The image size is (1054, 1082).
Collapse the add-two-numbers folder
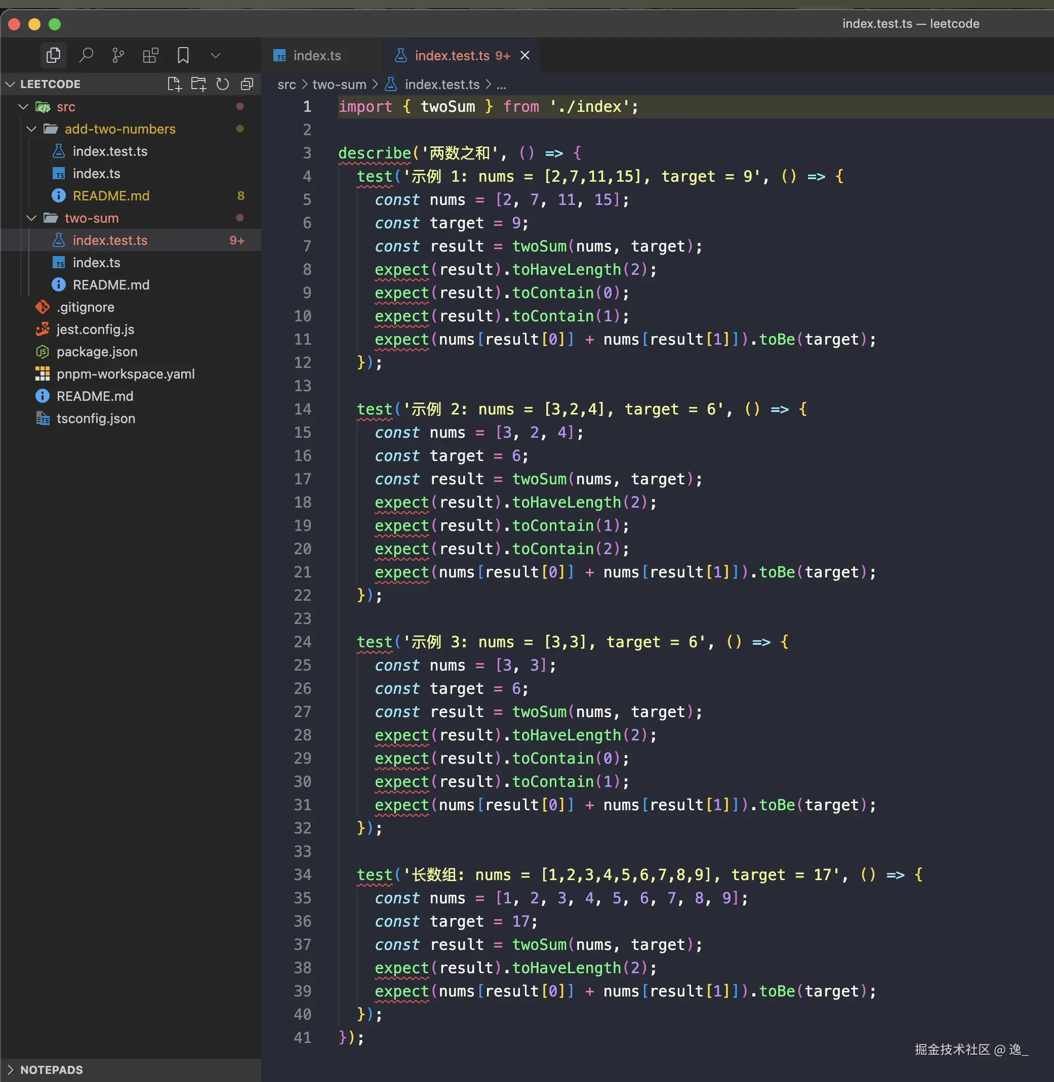pyautogui.click(x=31, y=129)
